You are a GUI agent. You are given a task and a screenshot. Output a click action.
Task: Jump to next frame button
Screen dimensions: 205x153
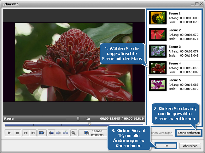click(33, 133)
